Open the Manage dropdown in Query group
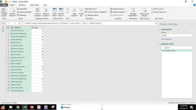Viewport: 196px width, 110px height. coord(22,15)
